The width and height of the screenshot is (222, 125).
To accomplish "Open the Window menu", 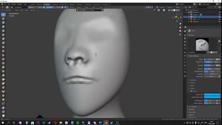I will (x=20, y=4).
